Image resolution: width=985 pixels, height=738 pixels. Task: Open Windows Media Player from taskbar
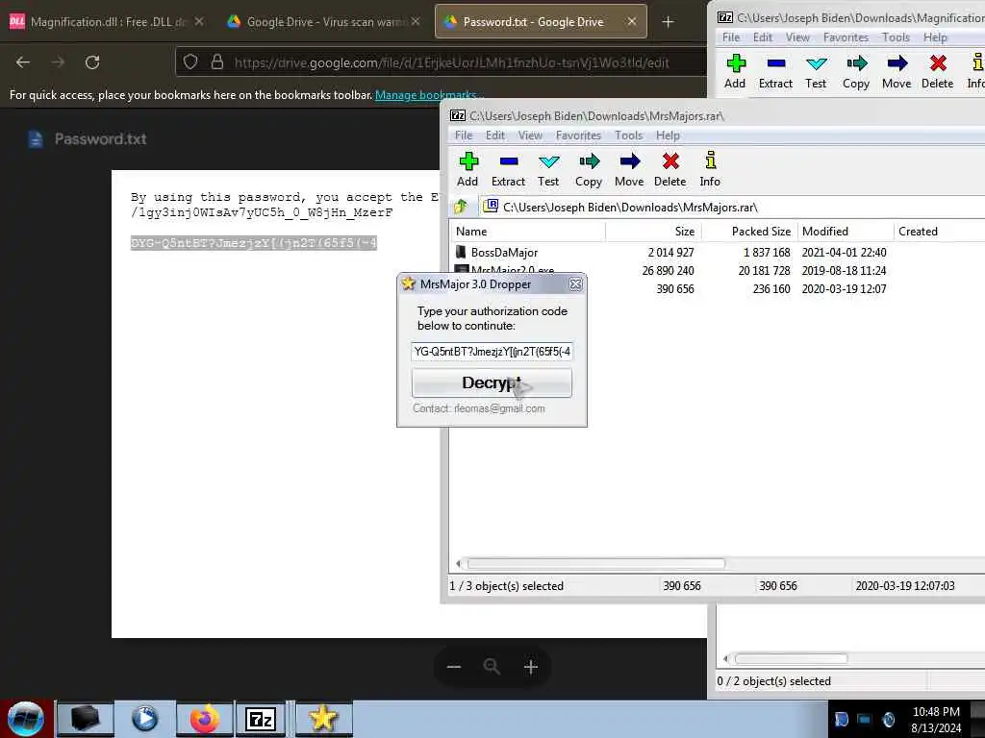(144, 719)
